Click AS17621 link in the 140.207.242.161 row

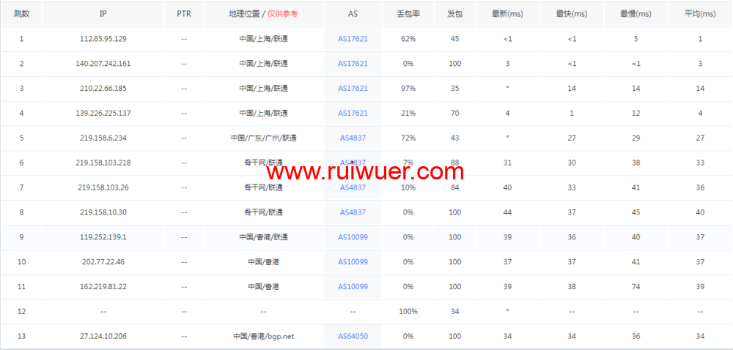tap(353, 64)
